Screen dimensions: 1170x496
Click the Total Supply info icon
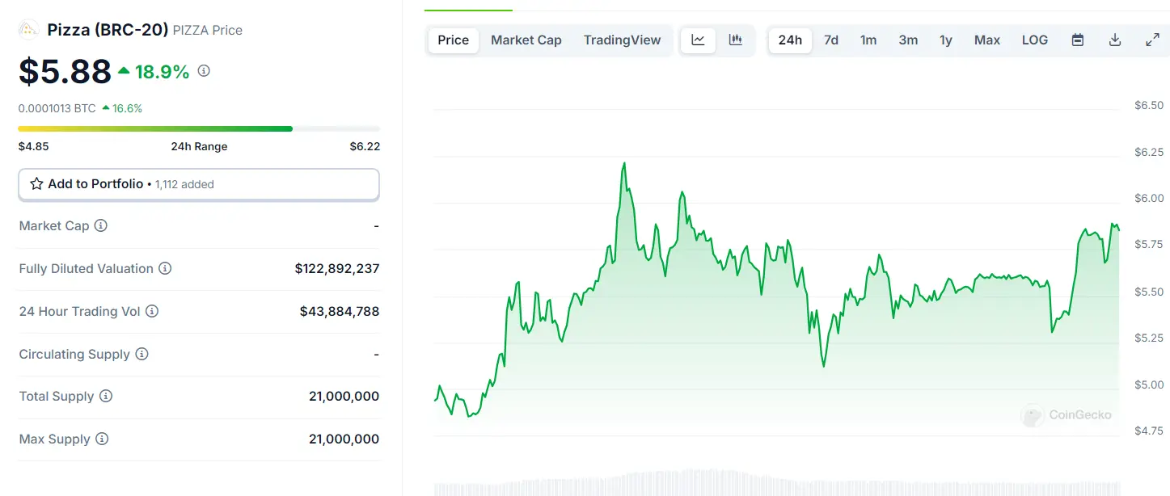[x=106, y=397]
